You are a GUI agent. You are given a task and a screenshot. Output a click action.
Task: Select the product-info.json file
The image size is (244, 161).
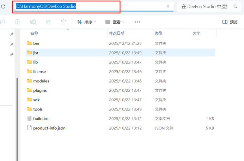(x=120, y=128)
